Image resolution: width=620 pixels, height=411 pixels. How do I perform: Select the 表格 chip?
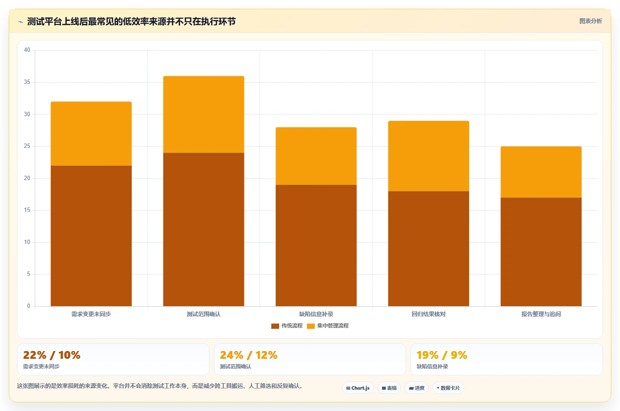click(x=389, y=388)
